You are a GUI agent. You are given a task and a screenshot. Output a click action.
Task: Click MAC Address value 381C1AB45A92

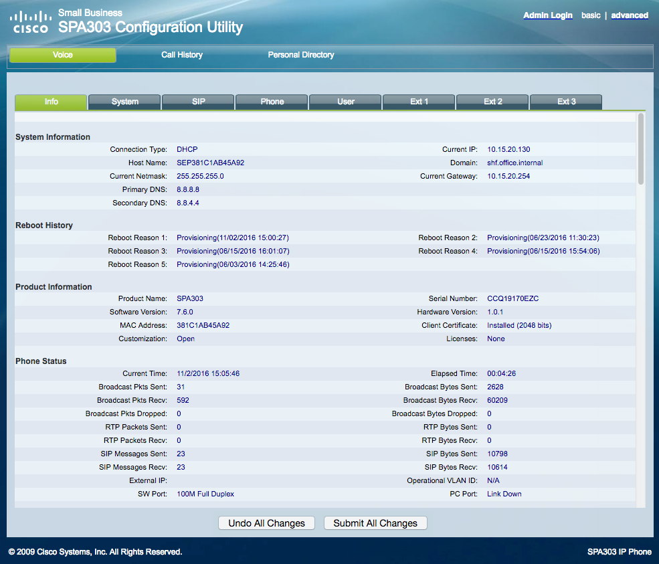203,326
